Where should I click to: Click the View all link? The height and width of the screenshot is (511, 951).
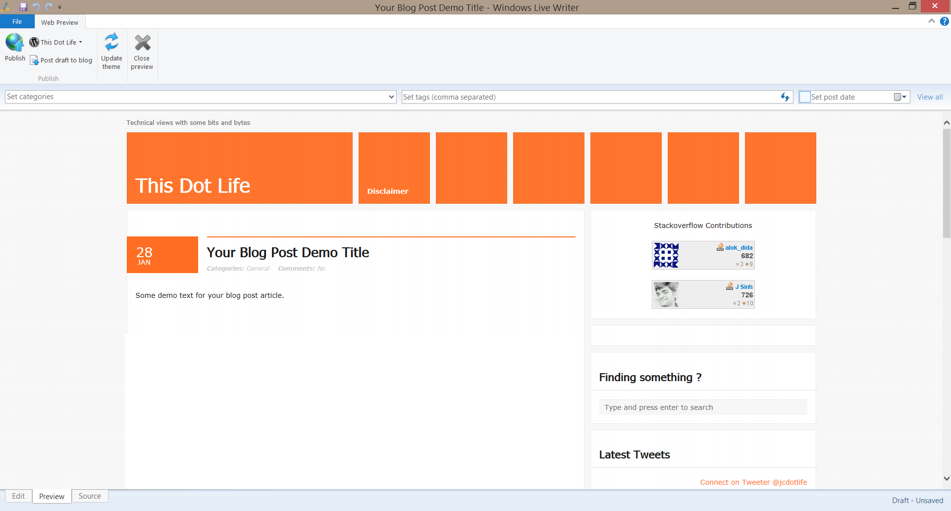coord(930,97)
